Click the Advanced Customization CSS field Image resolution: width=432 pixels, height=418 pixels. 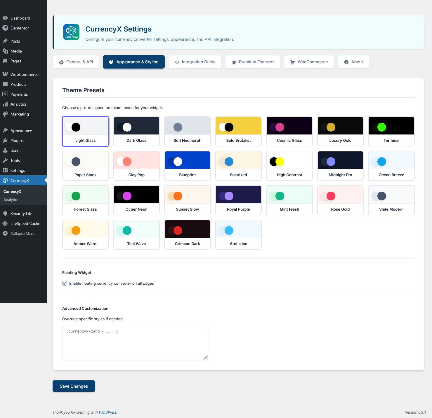pos(135,343)
